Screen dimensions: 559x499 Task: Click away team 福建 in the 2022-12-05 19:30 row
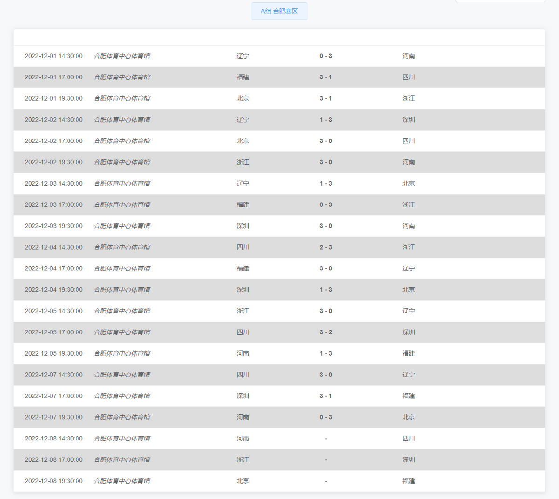pyautogui.click(x=409, y=353)
